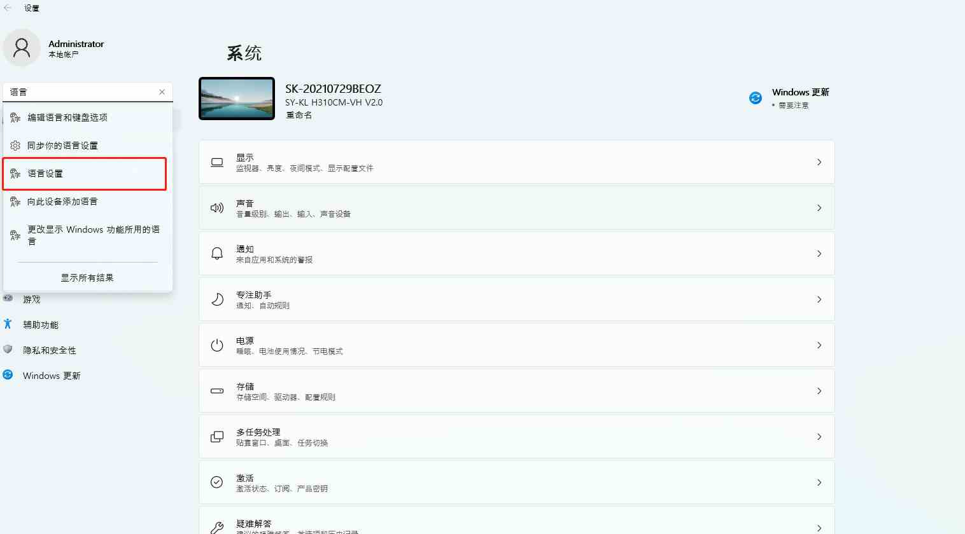Image resolution: width=965 pixels, height=534 pixels.
Task: Open 隐私和安全性 in the sidebar
Action: [x=50, y=350]
